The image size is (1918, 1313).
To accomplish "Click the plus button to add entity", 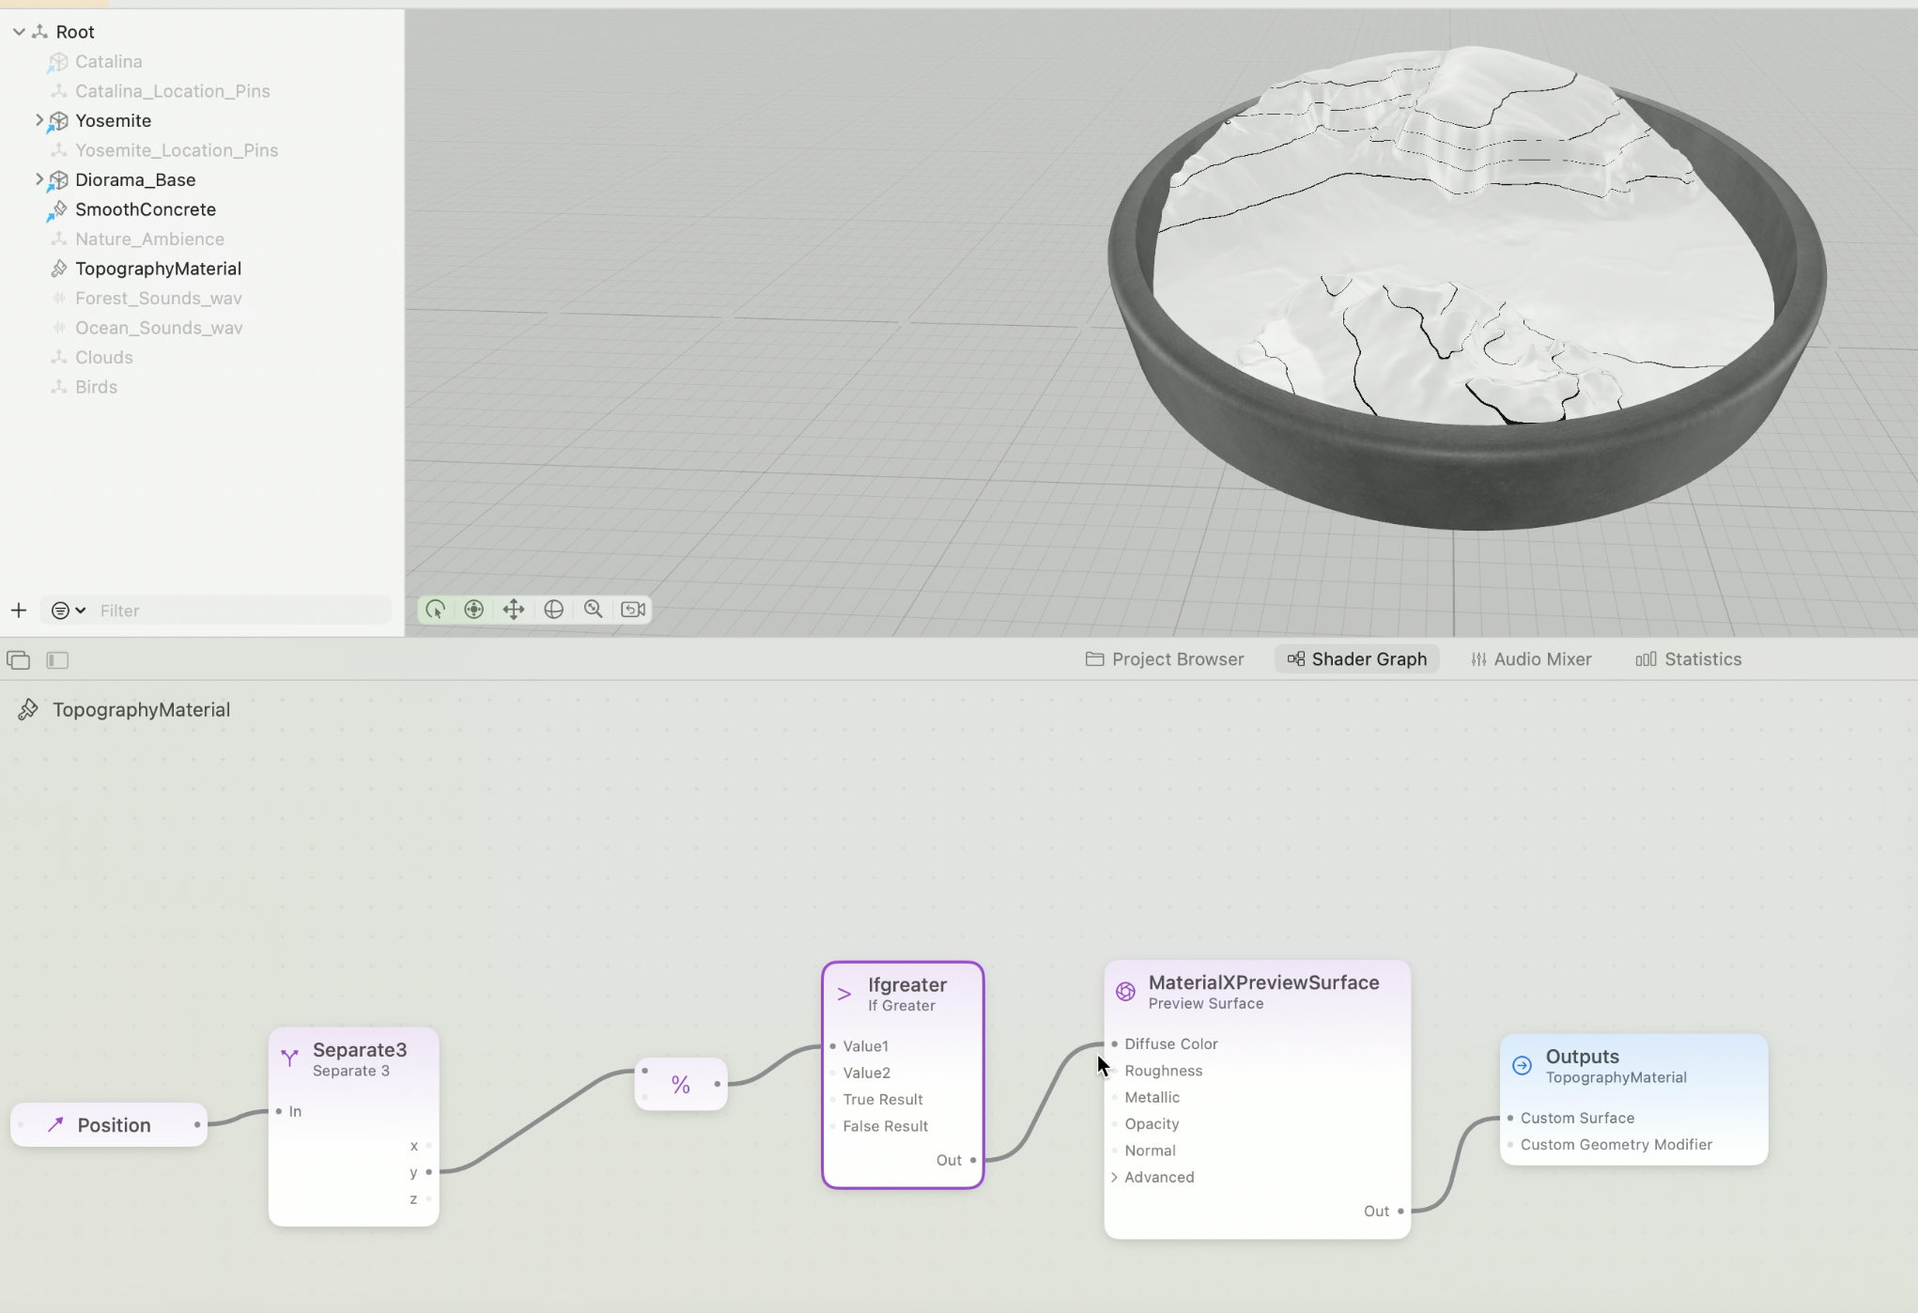I will [19, 610].
